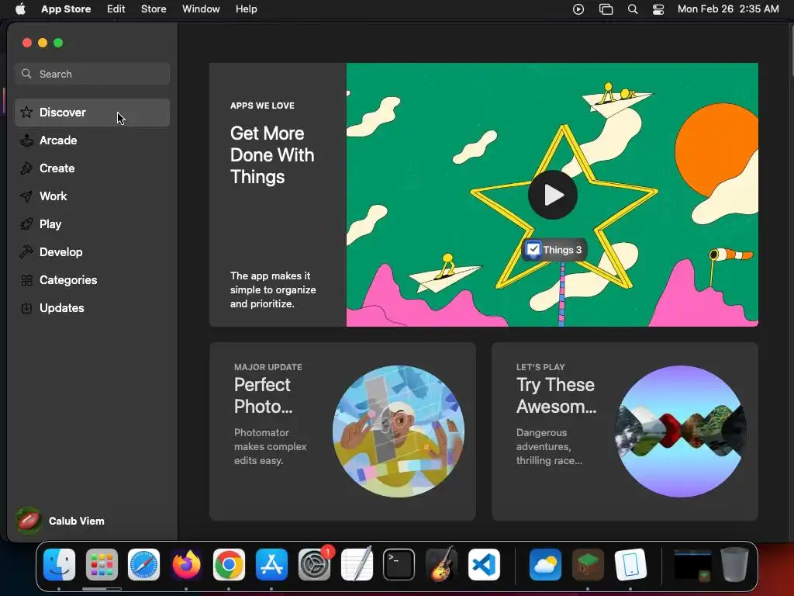Click the Now Playing menu bar icon
The width and height of the screenshot is (794, 596).
click(578, 9)
